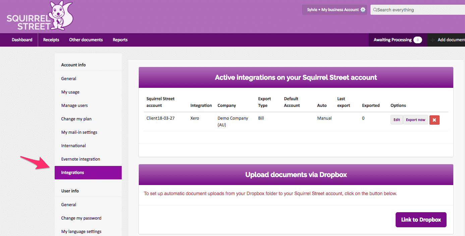Select Integrations in sidebar

click(88, 173)
